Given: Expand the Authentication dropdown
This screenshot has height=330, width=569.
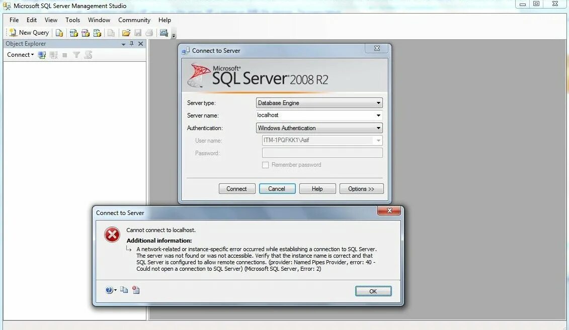Looking at the screenshot, I should 378,128.
